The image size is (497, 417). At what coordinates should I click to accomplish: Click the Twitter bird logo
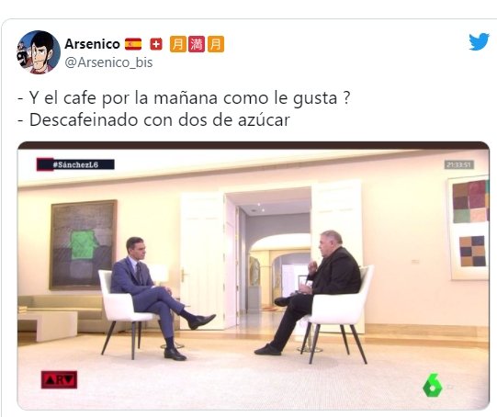coord(479,41)
